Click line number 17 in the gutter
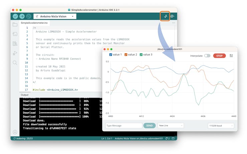The height and width of the screenshot is (154, 247). click(x=26, y=90)
